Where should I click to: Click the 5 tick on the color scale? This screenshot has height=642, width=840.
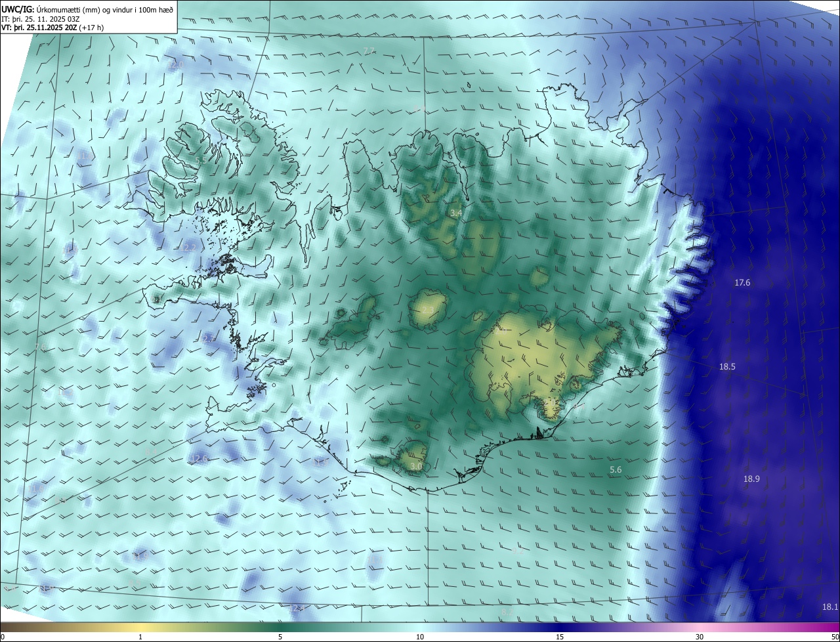coord(280,637)
